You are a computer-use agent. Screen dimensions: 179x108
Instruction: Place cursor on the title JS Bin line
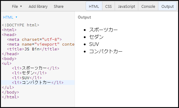coord(33,49)
